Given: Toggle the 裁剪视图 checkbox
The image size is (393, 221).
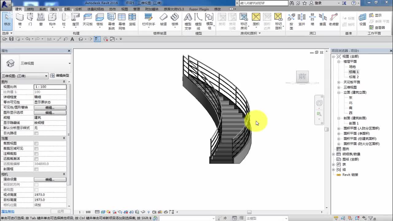Looking at the screenshot, I should point(36,143).
